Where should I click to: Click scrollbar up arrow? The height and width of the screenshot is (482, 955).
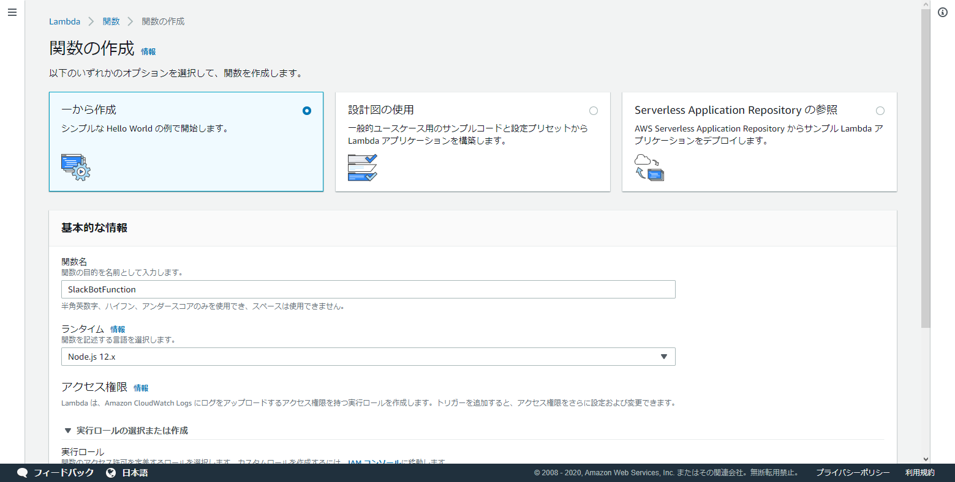[x=926, y=4]
